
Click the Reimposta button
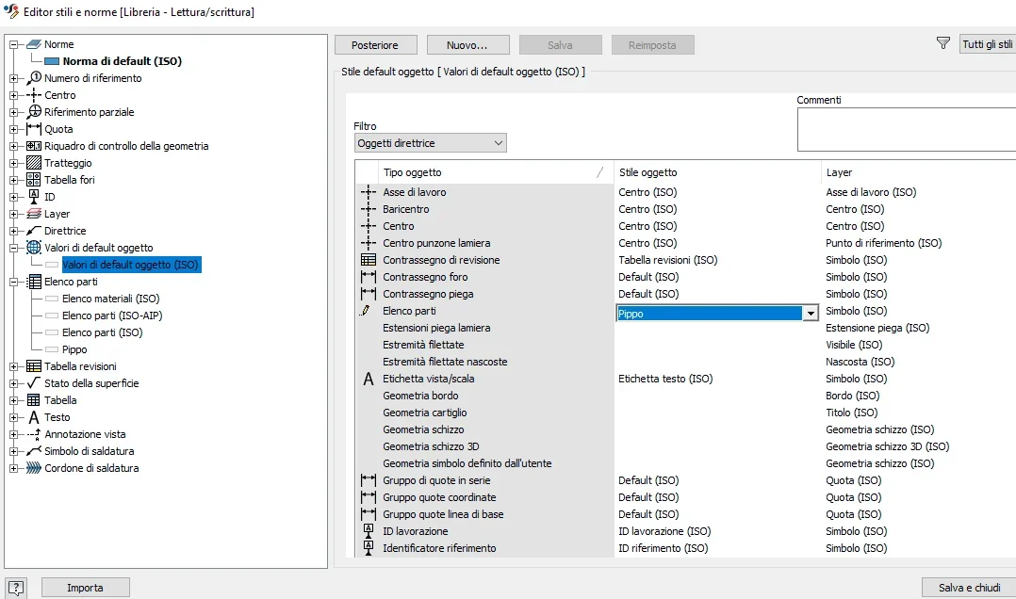point(652,44)
